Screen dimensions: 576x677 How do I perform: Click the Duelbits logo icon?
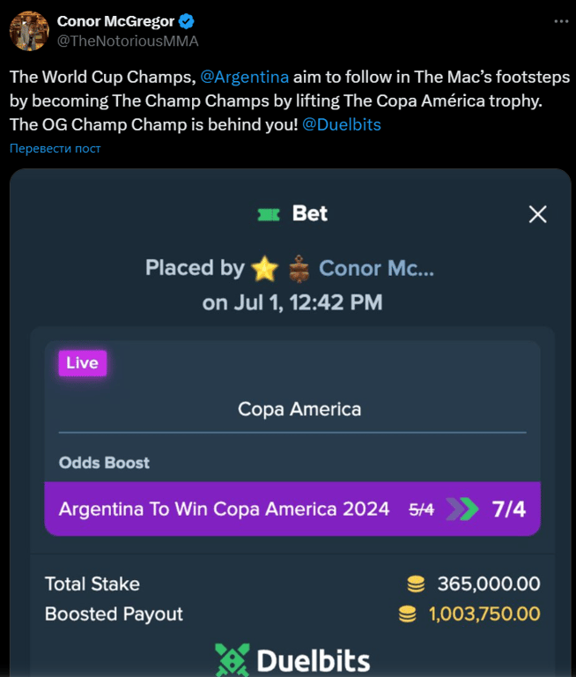point(233,660)
